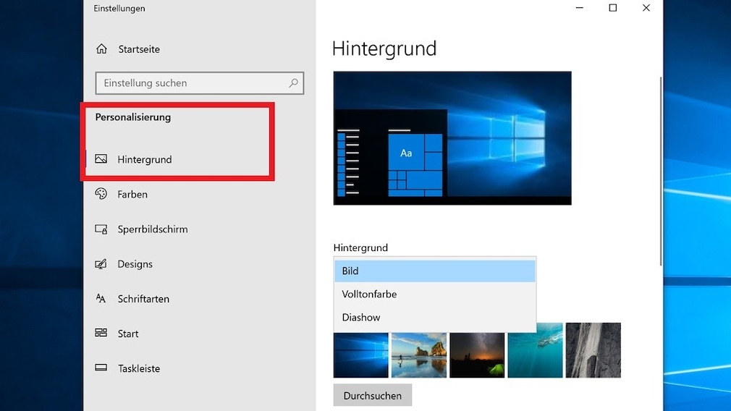Click the Startseite home icon
Screen dimensions: 731x411
click(x=101, y=49)
